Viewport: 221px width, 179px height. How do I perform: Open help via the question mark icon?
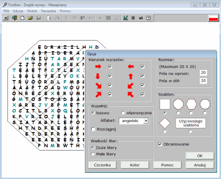(x=148, y=18)
